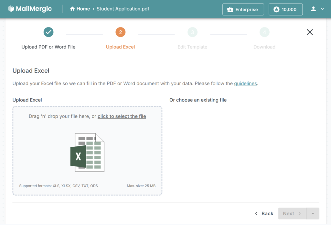Open the Next button dropdown arrow
331x225 pixels.
point(312,213)
